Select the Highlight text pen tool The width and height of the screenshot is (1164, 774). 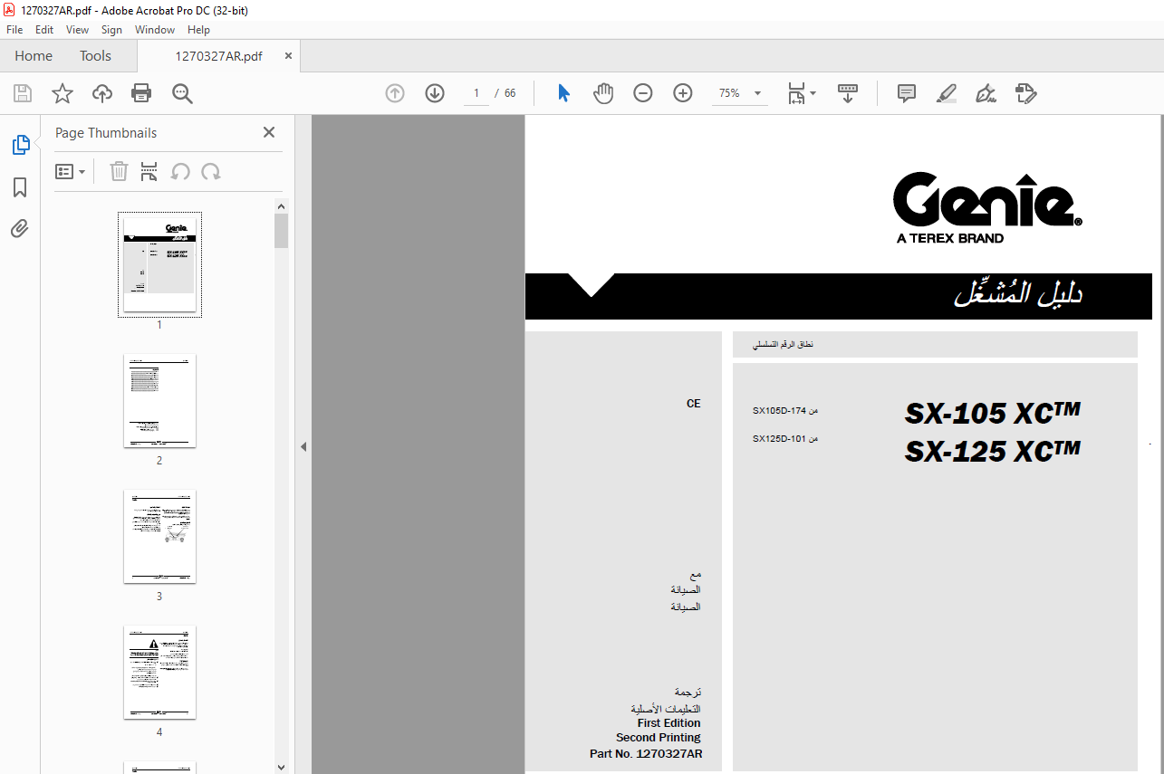click(x=947, y=93)
